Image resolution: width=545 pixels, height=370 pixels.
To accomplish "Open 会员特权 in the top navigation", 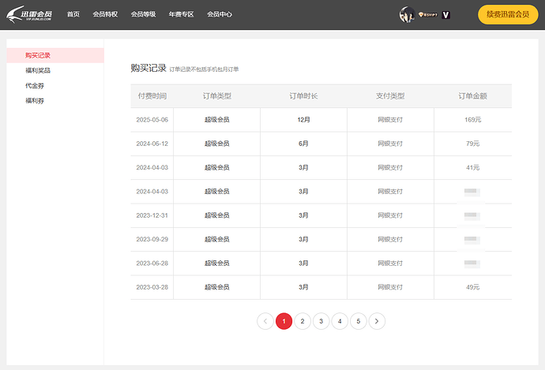I will (105, 14).
